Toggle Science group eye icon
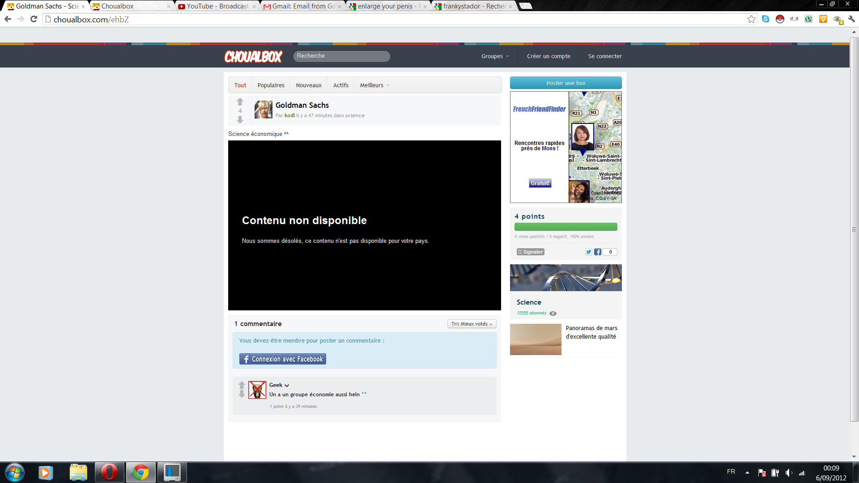859x483 pixels. [x=553, y=314]
